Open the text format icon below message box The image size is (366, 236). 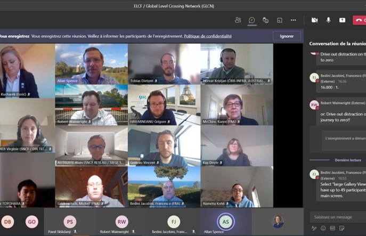tap(314, 228)
